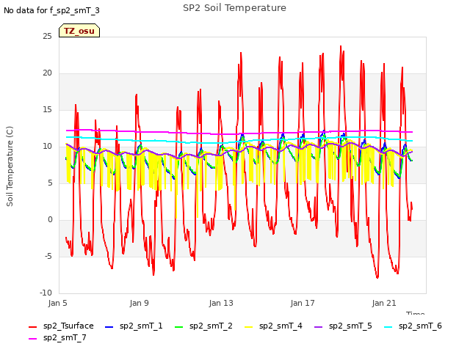
Task: Click the green sp2_smT_2 legend swatch
Action: [178, 327]
